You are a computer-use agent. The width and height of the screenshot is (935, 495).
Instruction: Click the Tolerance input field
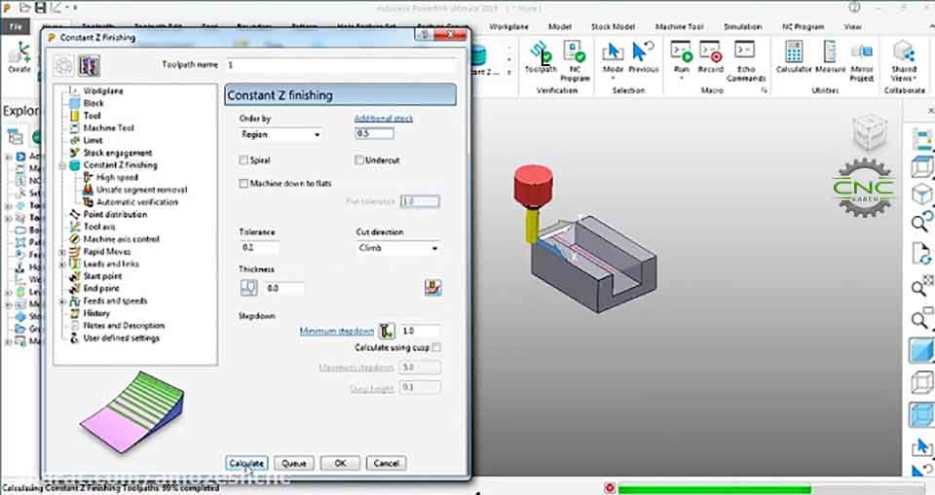coord(259,248)
